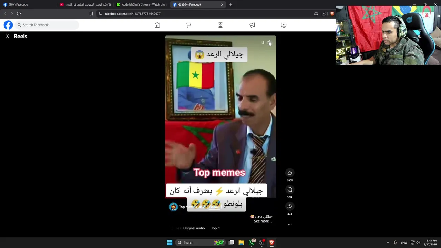
Task: Open the Professional dashboard chart icon
Action: pyautogui.click(x=220, y=25)
